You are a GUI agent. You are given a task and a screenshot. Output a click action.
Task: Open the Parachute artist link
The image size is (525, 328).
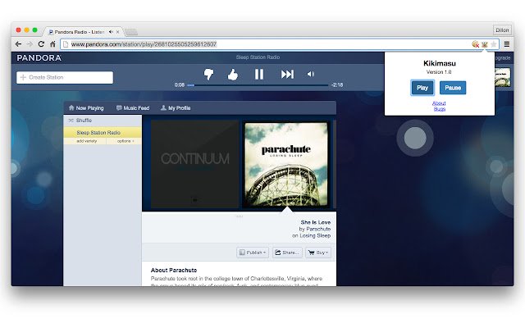(318, 229)
